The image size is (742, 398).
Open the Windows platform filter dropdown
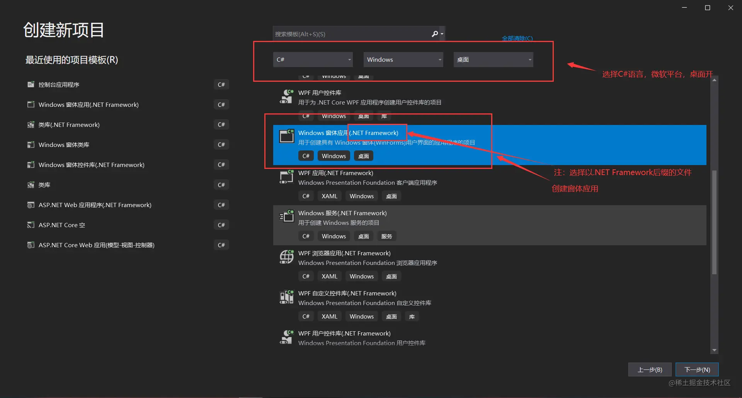tap(403, 59)
